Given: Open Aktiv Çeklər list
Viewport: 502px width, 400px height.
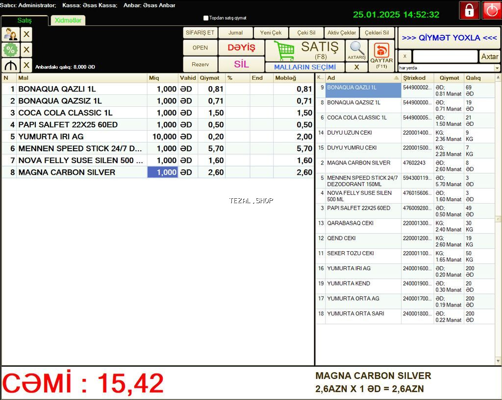Looking at the screenshot, I should coord(342,33).
